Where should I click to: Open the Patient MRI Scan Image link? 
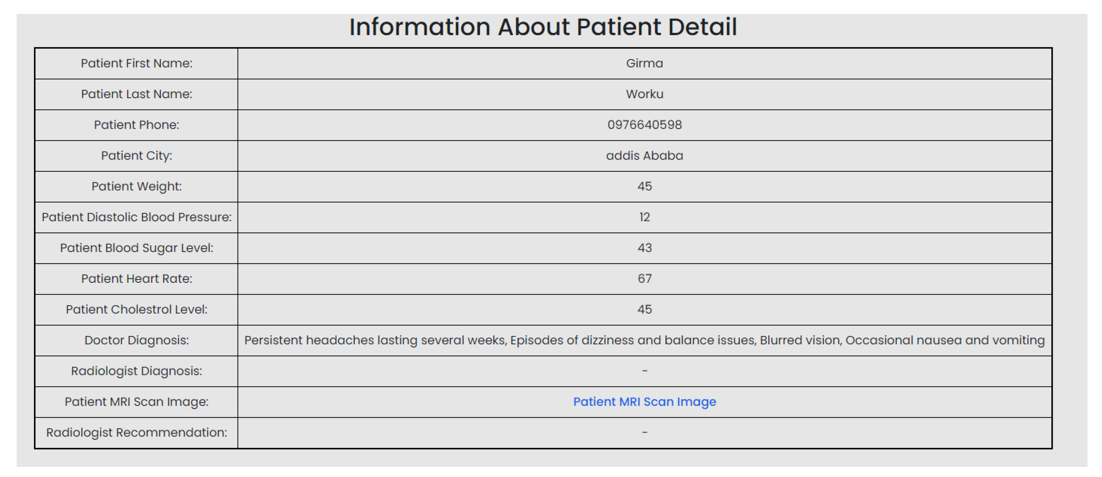point(644,402)
